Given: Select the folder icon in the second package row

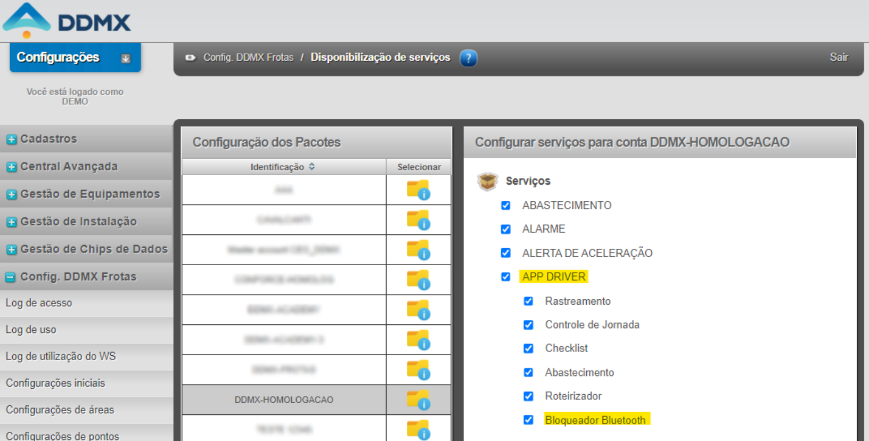Looking at the screenshot, I should pyautogui.click(x=419, y=220).
